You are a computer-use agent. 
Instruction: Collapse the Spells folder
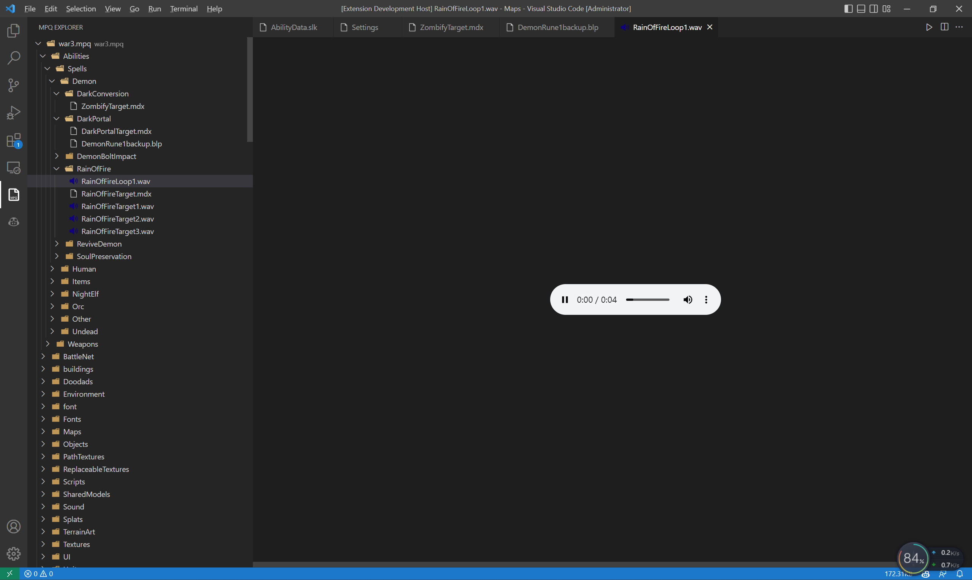pyautogui.click(x=48, y=68)
